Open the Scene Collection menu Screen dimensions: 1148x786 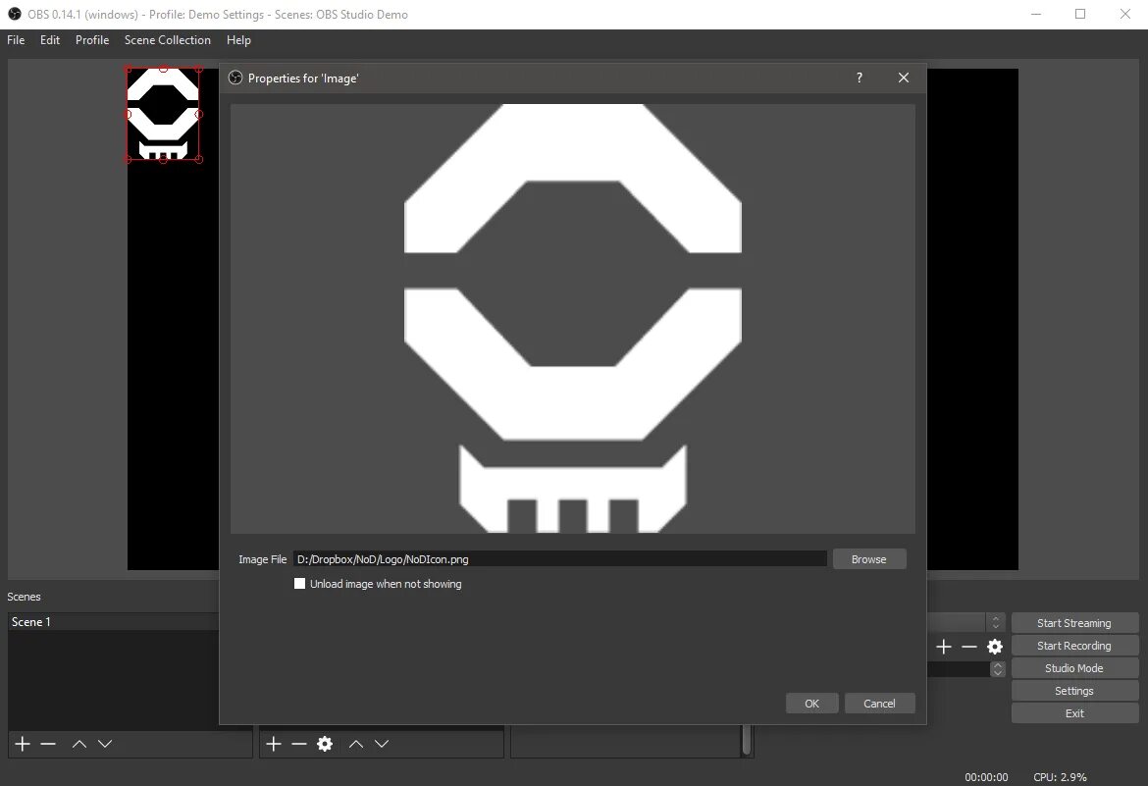(x=168, y=39)
